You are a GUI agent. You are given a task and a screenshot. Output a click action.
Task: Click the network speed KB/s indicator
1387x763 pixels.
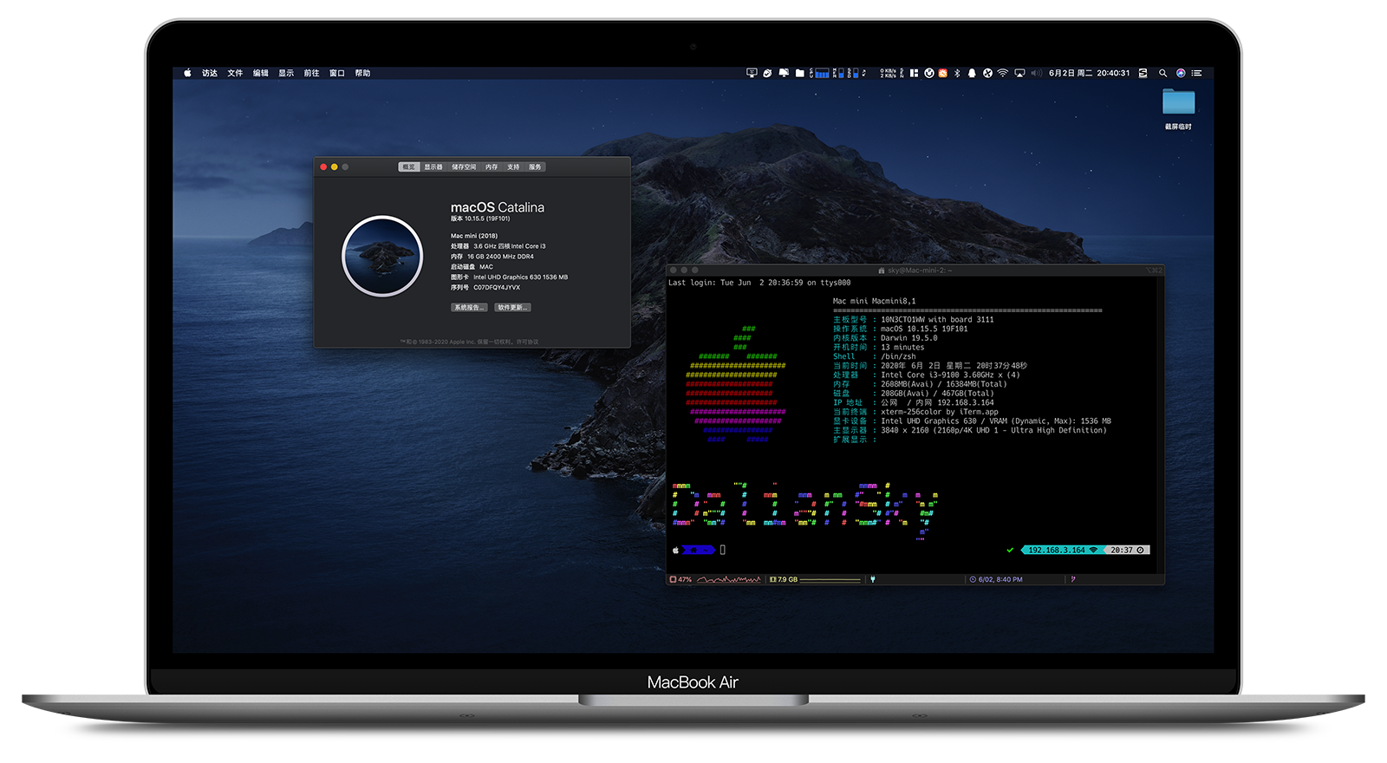pyautogui.click(x=889, y=73)
